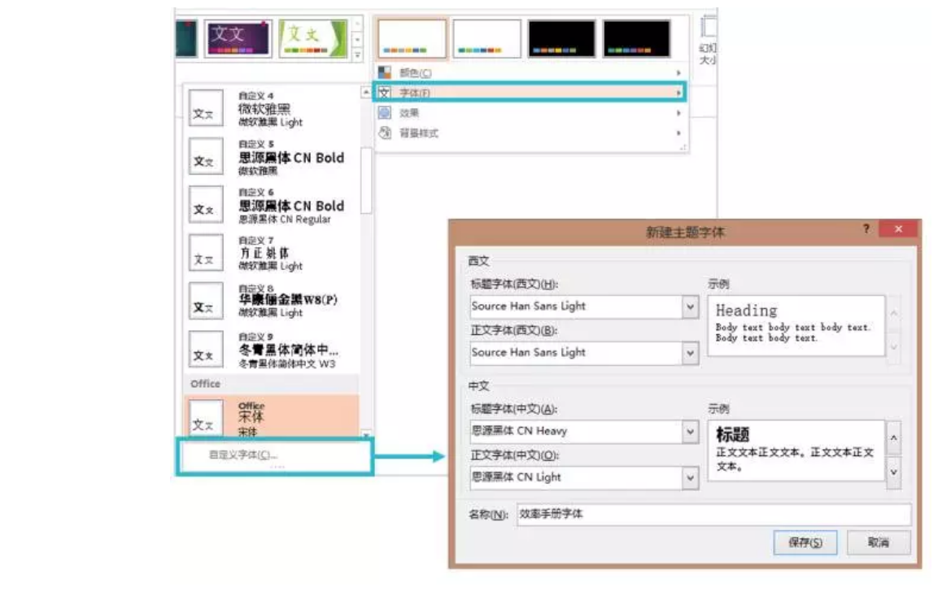Viewport: 951px width, 596px height.
Task: Apply the green 文文 theme thumbnail
Action: tap(313, 39)
